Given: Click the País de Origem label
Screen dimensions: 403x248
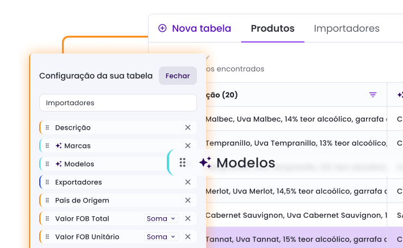Looking at the screenshot, I should click(82, 201).
